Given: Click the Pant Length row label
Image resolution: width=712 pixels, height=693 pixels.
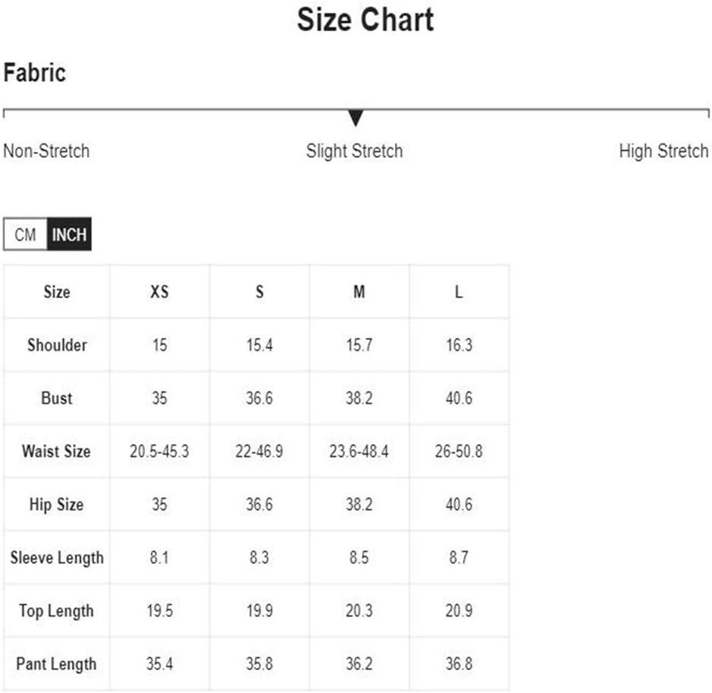Looking at the screenshot, I should [x=56, y=664].
